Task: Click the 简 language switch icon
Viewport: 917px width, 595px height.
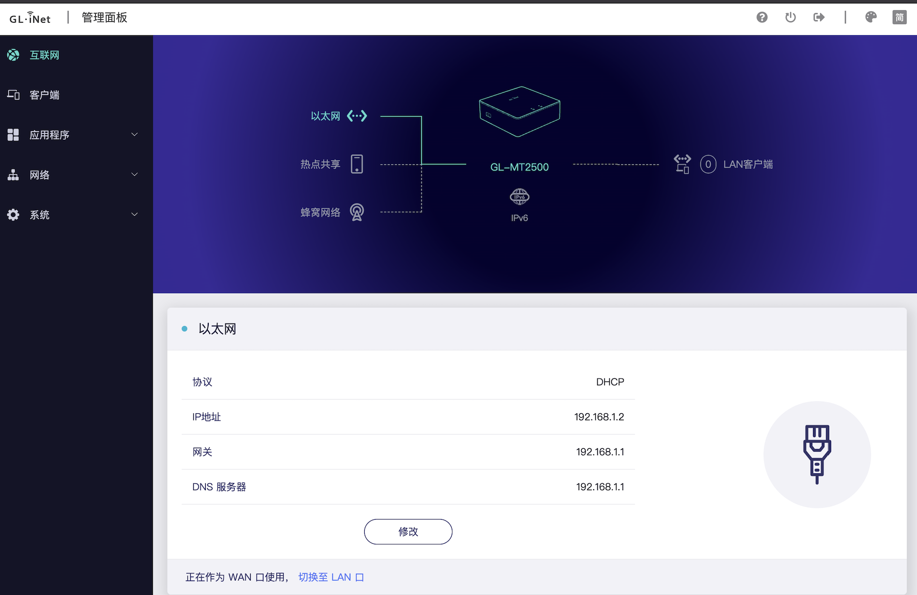Action: pyautogui.click(x=900, y=17)
